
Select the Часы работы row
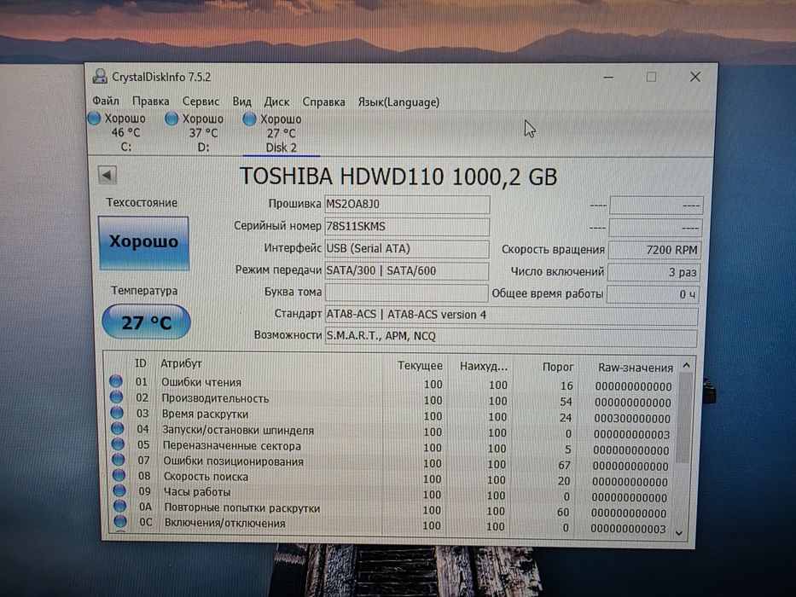tap(390, 494)
